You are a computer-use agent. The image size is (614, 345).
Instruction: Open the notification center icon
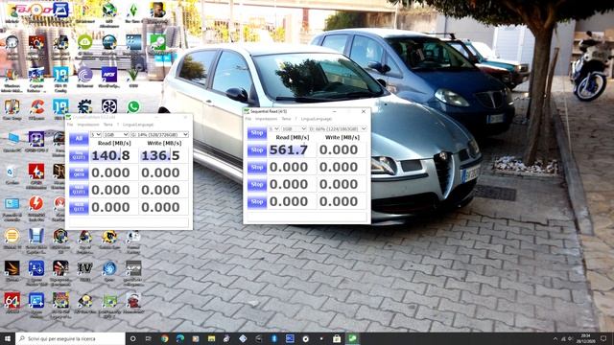tap(603, 338)
